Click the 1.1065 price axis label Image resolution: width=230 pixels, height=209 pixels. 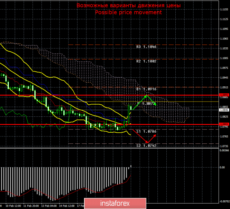[x=224, y=39]
